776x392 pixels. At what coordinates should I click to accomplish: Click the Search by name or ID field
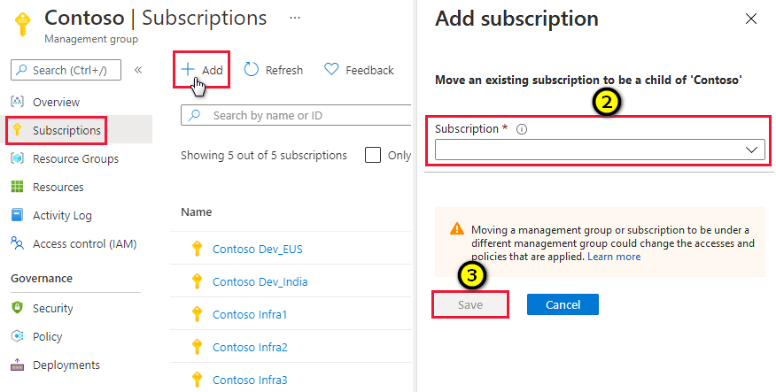click(301, 115)
